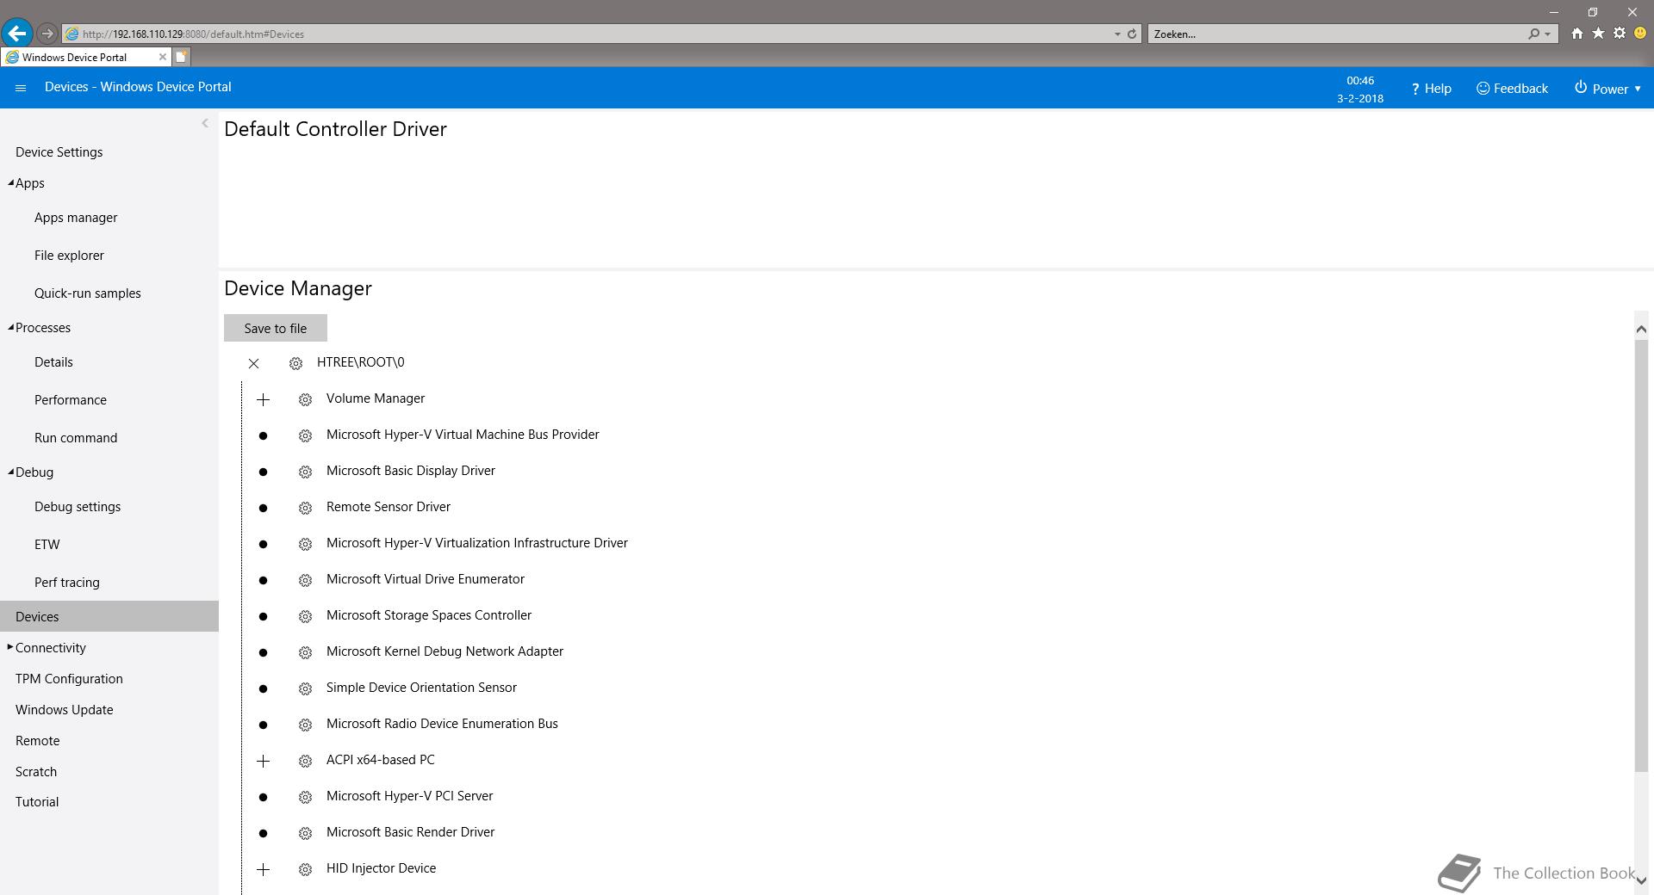Click gear icon beside HTREE\ROOT\0
This screenshot has width=1654, height=895.
pyautogui.click(x=295, y=363)
